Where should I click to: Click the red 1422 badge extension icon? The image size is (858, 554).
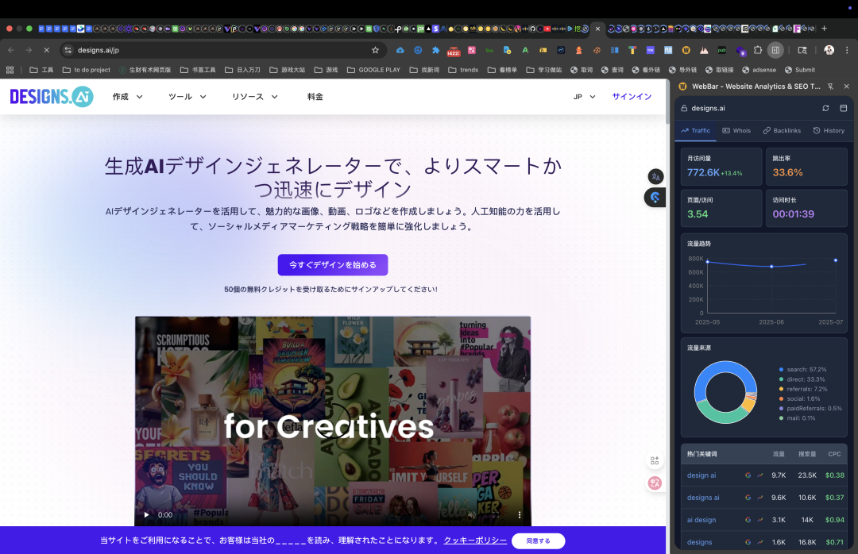(x=454, y=51)
